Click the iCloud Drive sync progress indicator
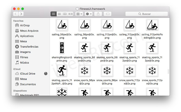 (x=46, y=73)
